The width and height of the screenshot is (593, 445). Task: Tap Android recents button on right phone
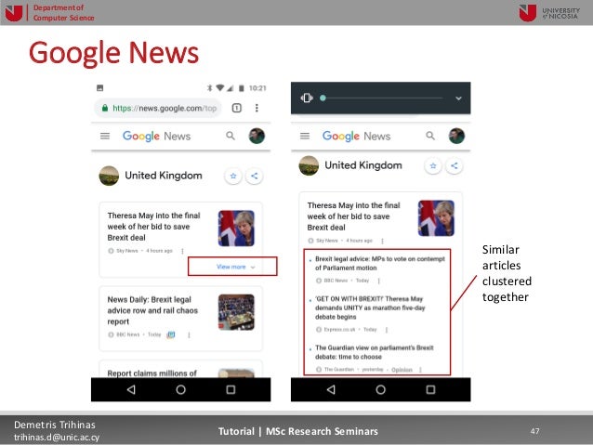430,389
